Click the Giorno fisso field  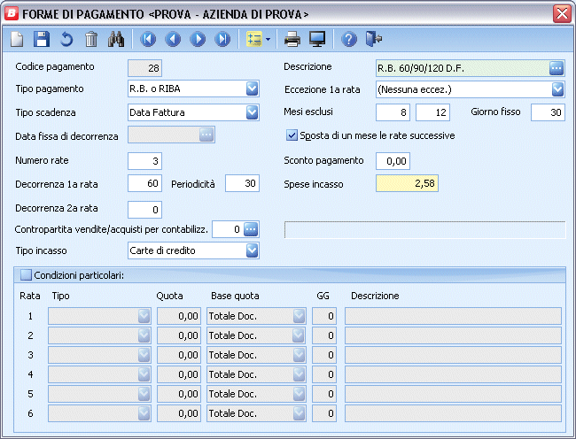(548, 112)
